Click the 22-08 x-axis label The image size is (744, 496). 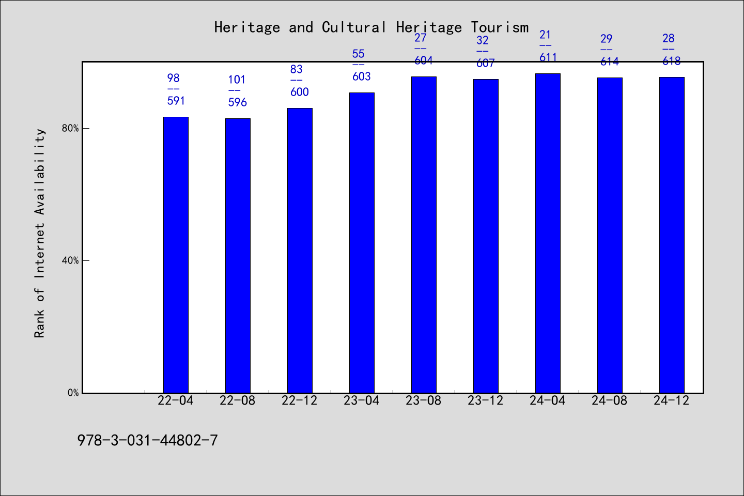tap(238, 400)
